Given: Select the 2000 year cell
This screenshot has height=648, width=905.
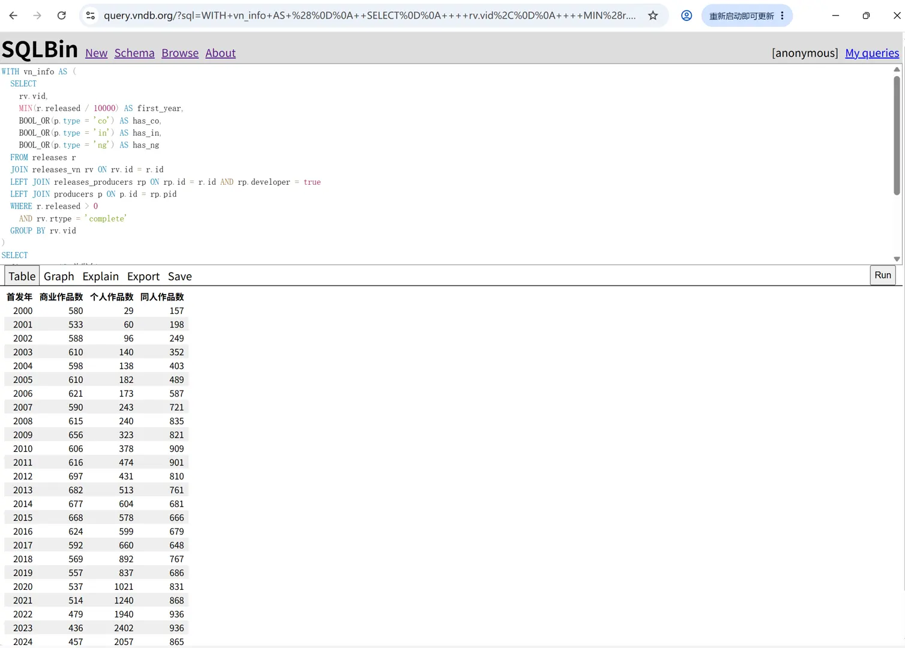Looking at the screenshot, I should point(23,311).
